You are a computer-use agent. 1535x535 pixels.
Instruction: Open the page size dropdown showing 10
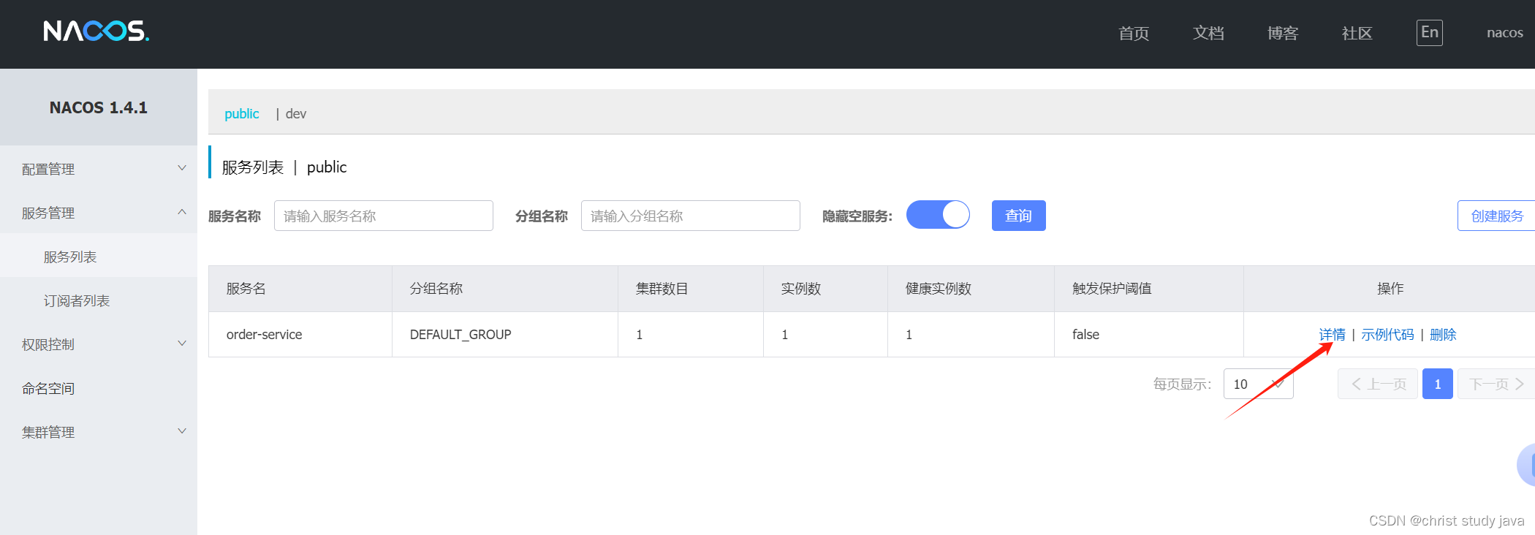(x=1258, y=384)
